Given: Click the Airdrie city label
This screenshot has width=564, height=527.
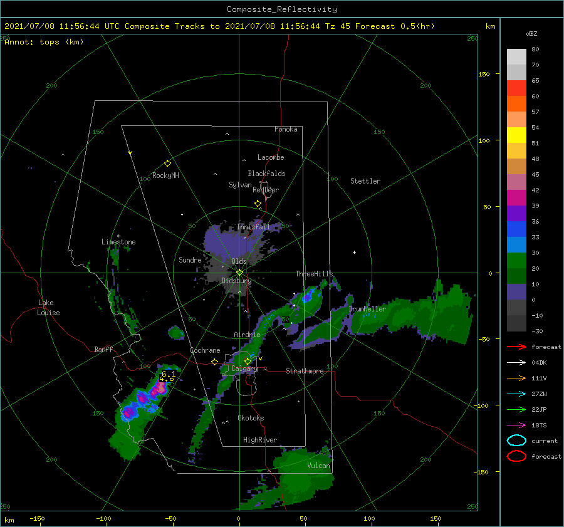Looking at the screenshot, I should coord(247,335).
